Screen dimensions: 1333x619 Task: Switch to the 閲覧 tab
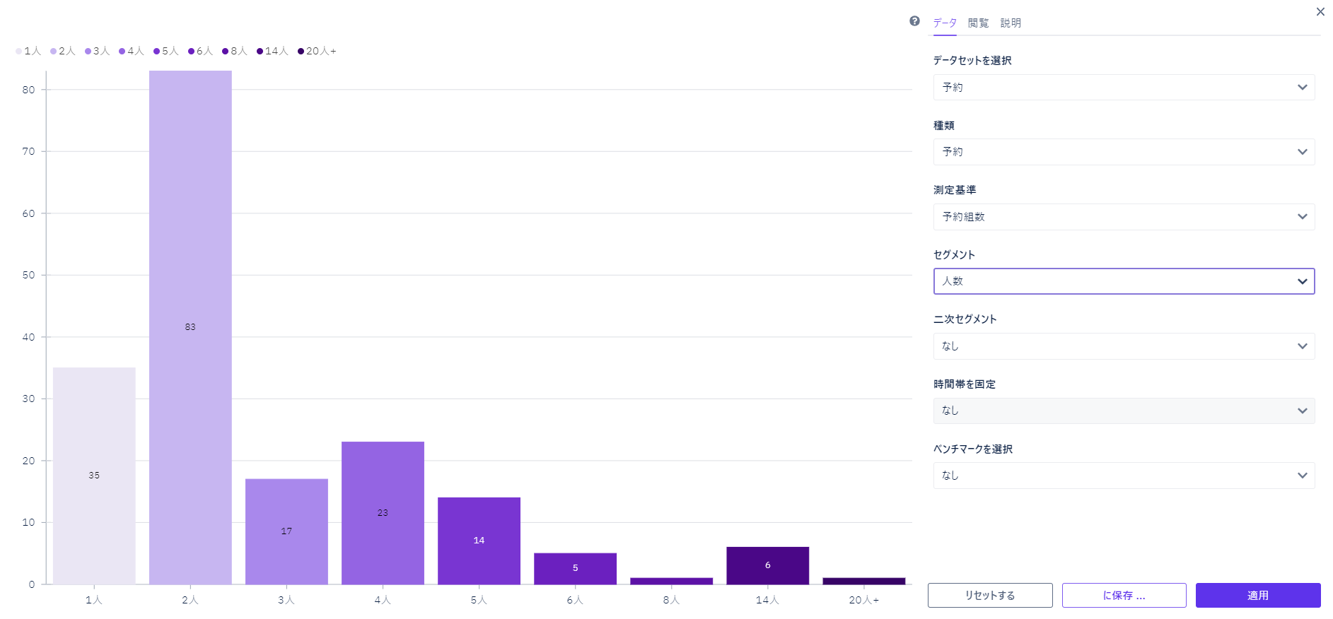[x=978, y=23]
